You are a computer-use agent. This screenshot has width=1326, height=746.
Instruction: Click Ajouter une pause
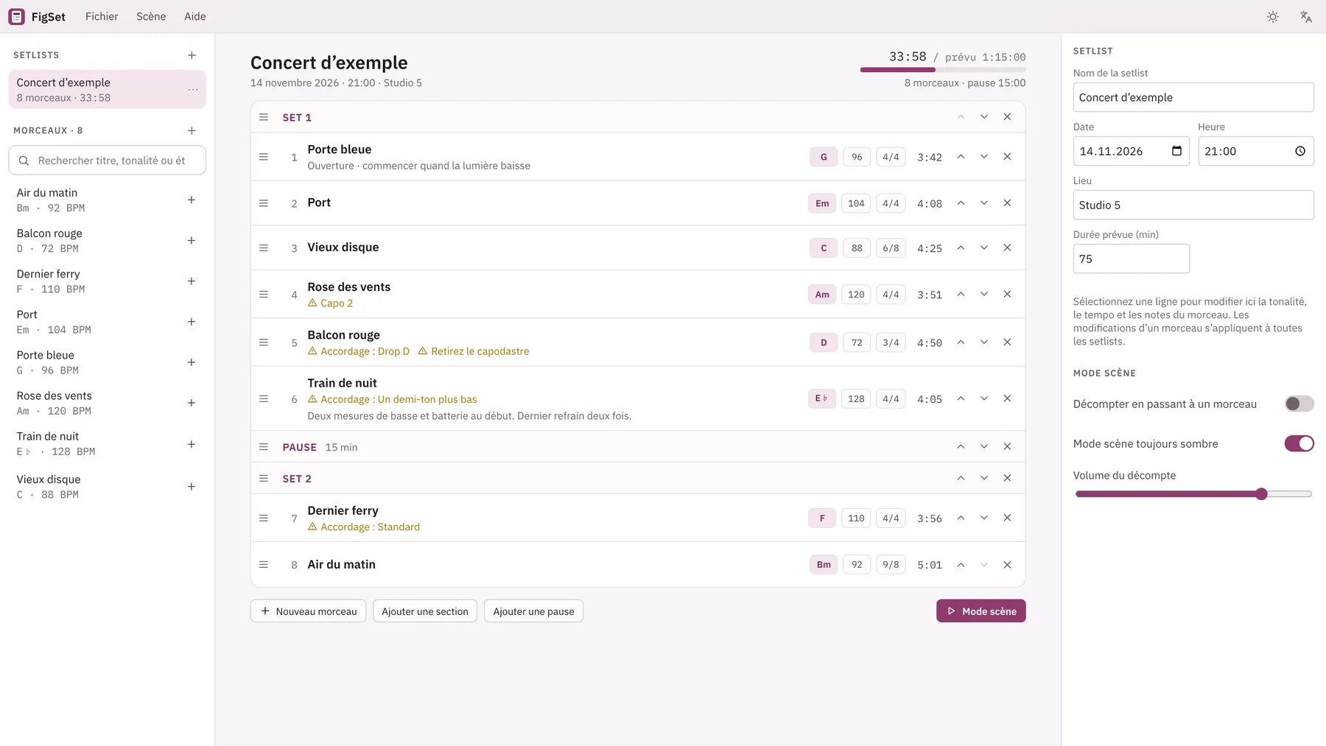tap(533, 611)
